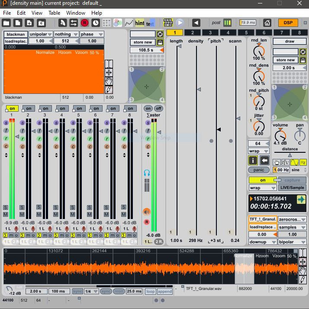Click the blue play arrow in toolbar
309x309 pixels.
(180, 23)
